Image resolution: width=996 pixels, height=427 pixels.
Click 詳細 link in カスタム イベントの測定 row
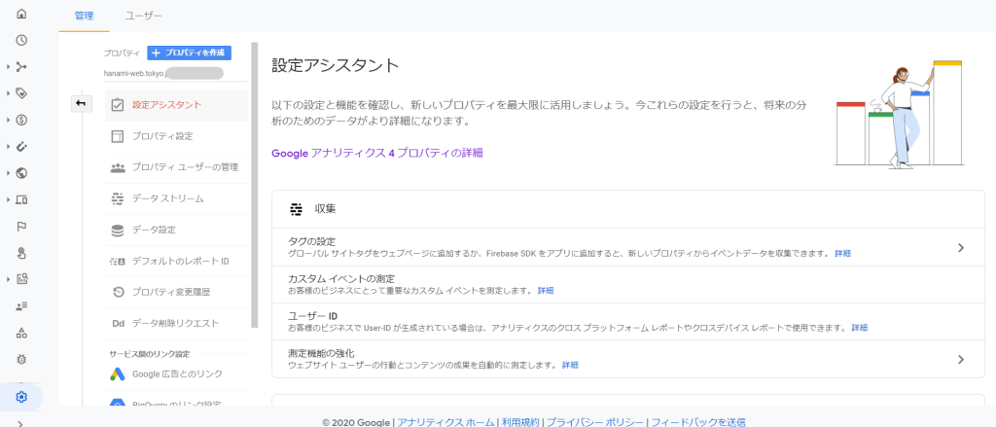[546, 291]
